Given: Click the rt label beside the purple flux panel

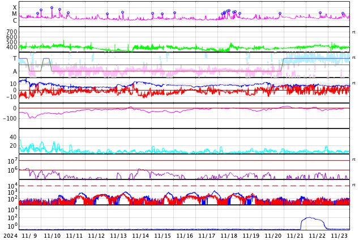Looking at the screenshot, I should [354, 160].
